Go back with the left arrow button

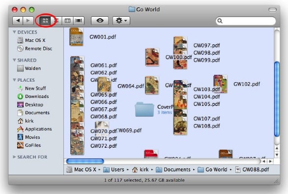coord(18,20)
